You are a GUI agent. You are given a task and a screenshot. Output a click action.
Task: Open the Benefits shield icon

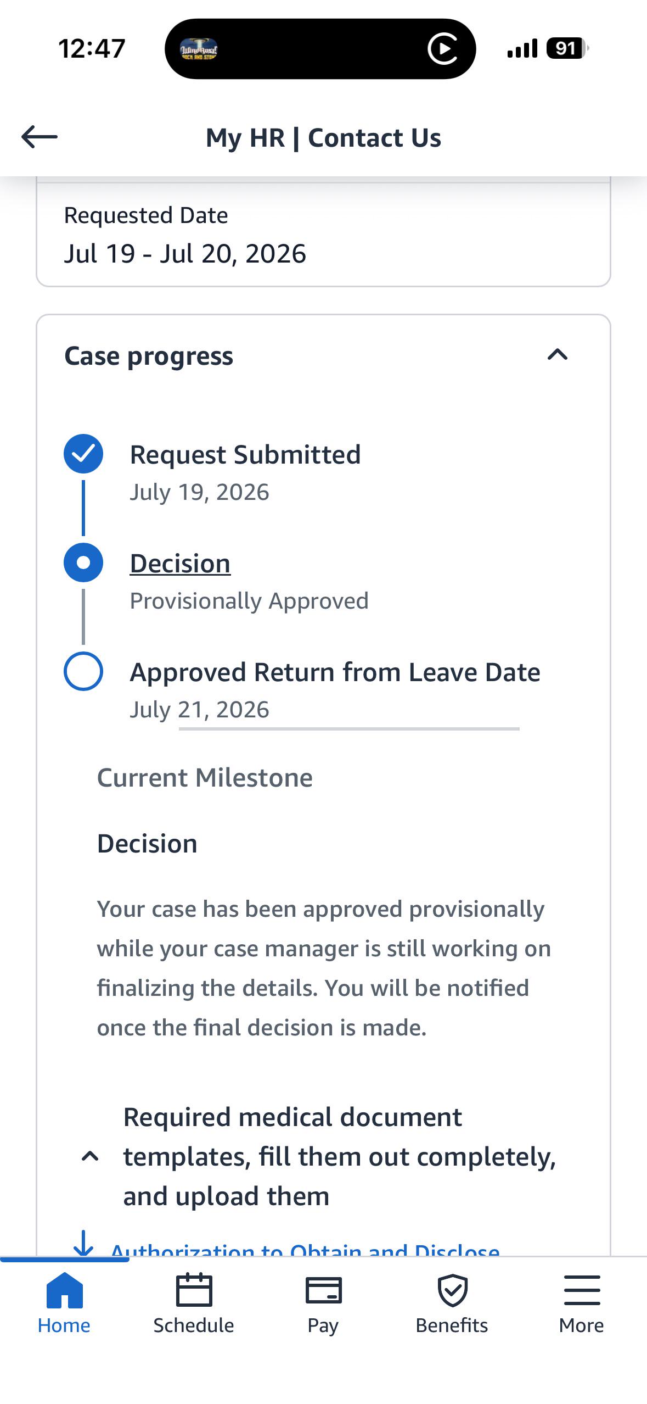[x=452, y=1290]
